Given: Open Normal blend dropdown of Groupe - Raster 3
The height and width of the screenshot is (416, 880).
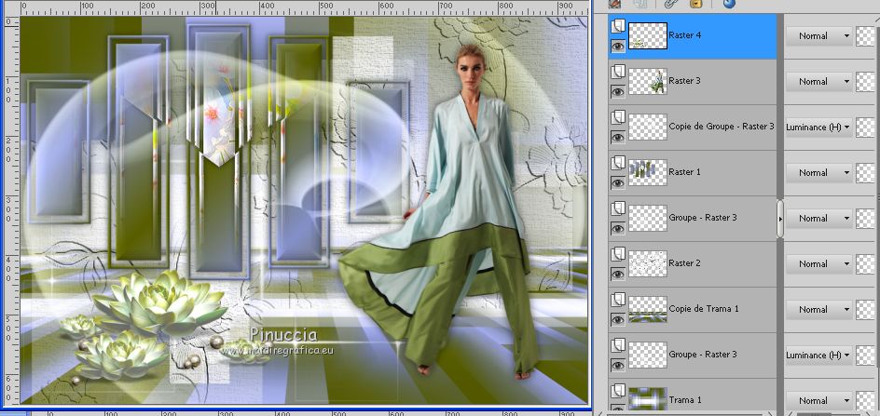Looking at the screenshot, I should (x=818, y=218).
